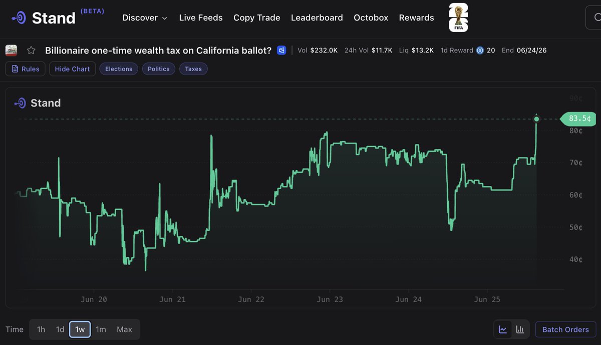Image resolution: width=601 pixels, height=345 pixels.
Task: Click the California flag market thumbnail
Action: pos(11,50)
